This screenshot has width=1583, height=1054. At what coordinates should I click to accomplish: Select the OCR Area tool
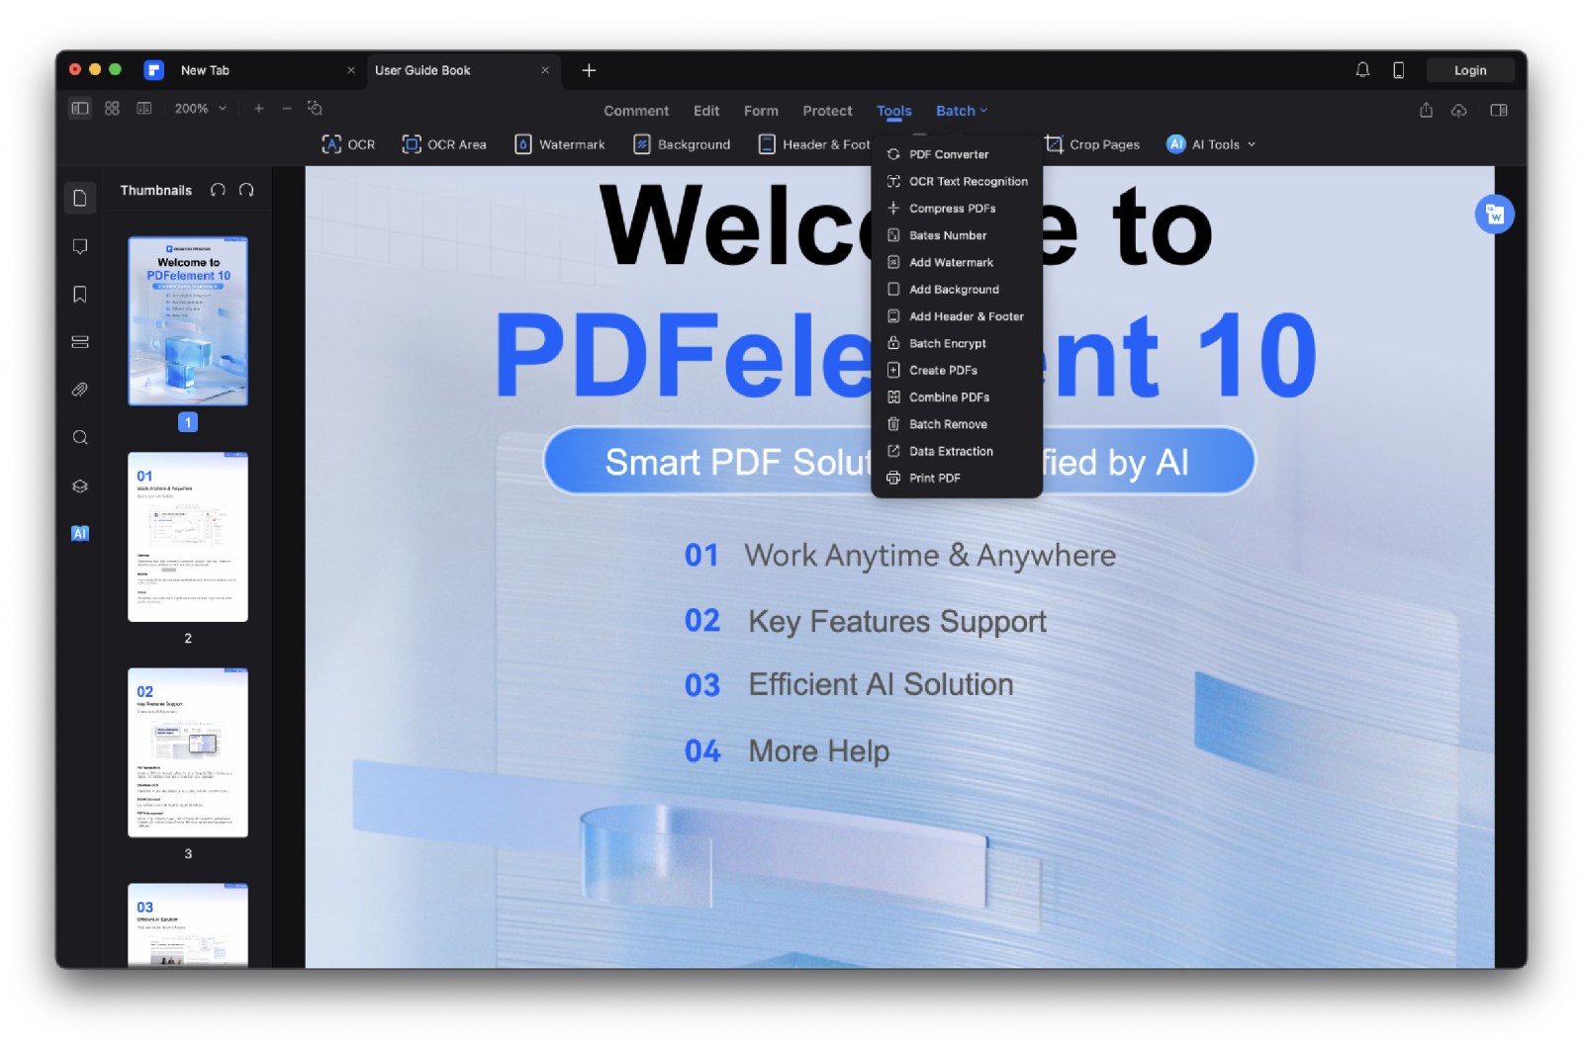click(444, 144)
